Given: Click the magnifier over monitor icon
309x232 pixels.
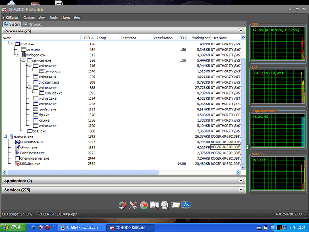Looking at the screenshot, I should coord(154,205).
